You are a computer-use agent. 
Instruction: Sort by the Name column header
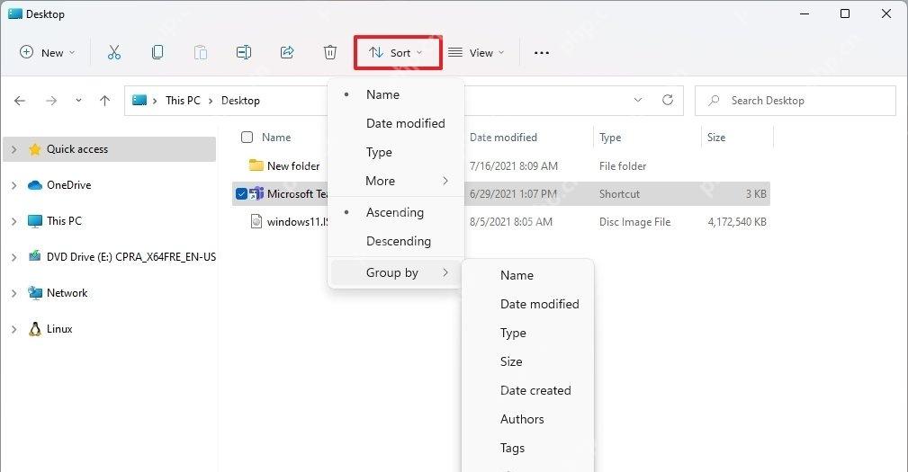point(276,137)
